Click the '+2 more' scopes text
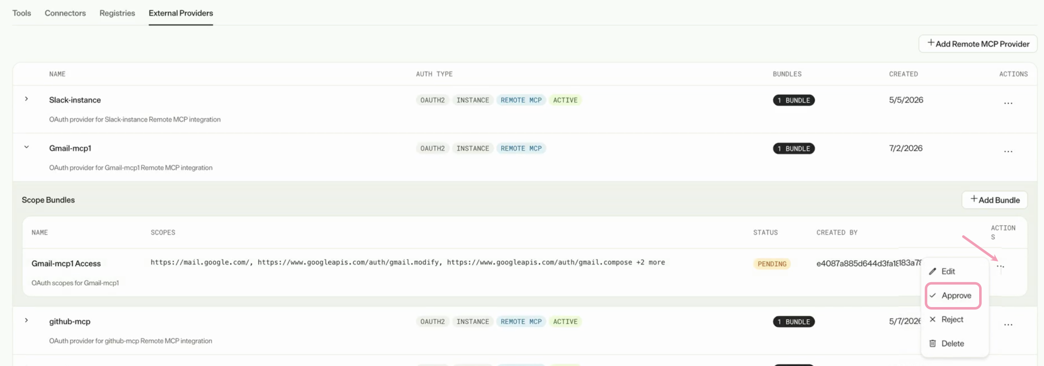Image resolution: width=1044 pixels, height=366 pixels. click(650, 262)
